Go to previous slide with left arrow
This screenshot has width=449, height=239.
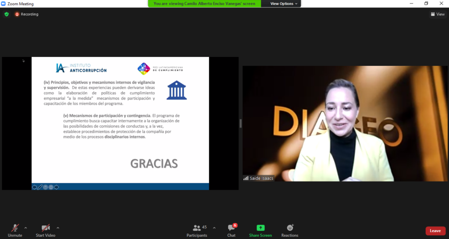(35, 187)
